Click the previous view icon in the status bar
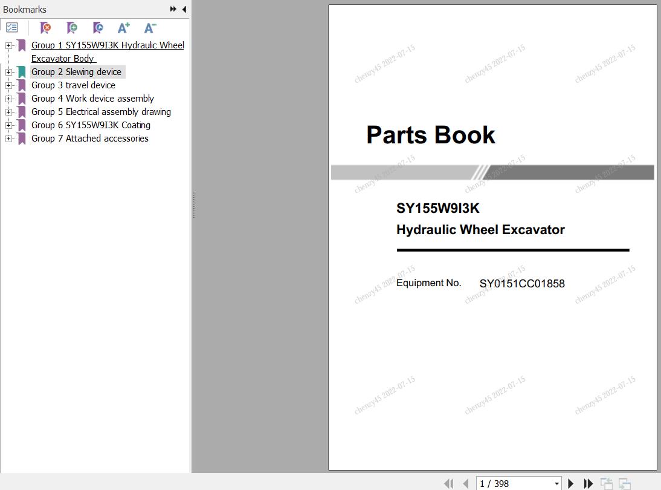The height and width of the screenshot is (490, 661). coord(606,483)
